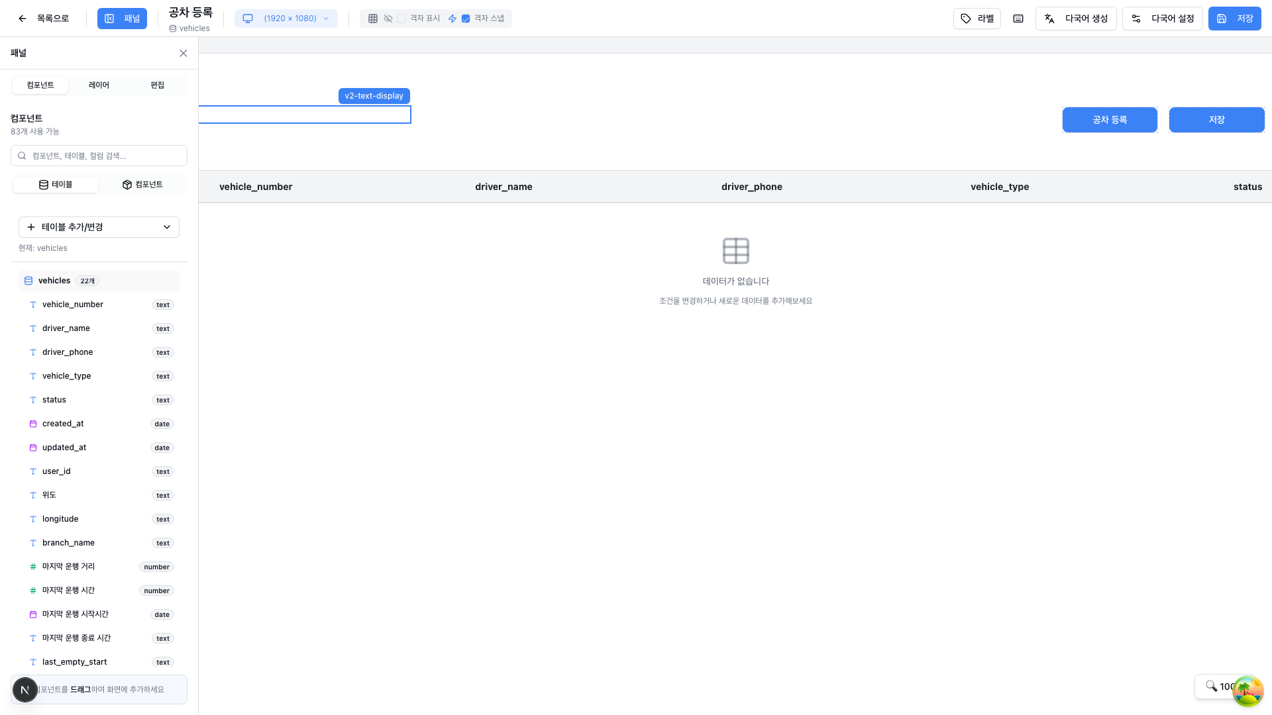
Task: Expand 테이블 추가/변경 dropdown
Action: [x=99, y=227]
